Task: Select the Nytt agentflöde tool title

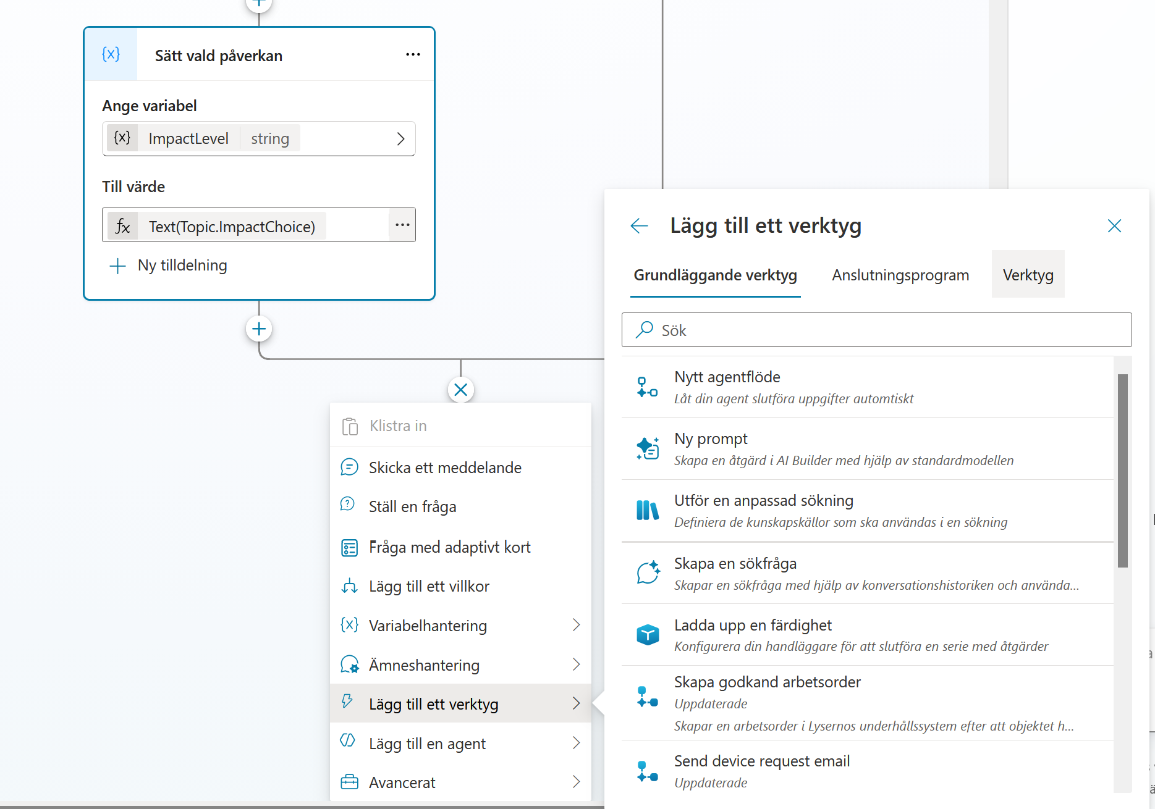Action: coord(727,377)
